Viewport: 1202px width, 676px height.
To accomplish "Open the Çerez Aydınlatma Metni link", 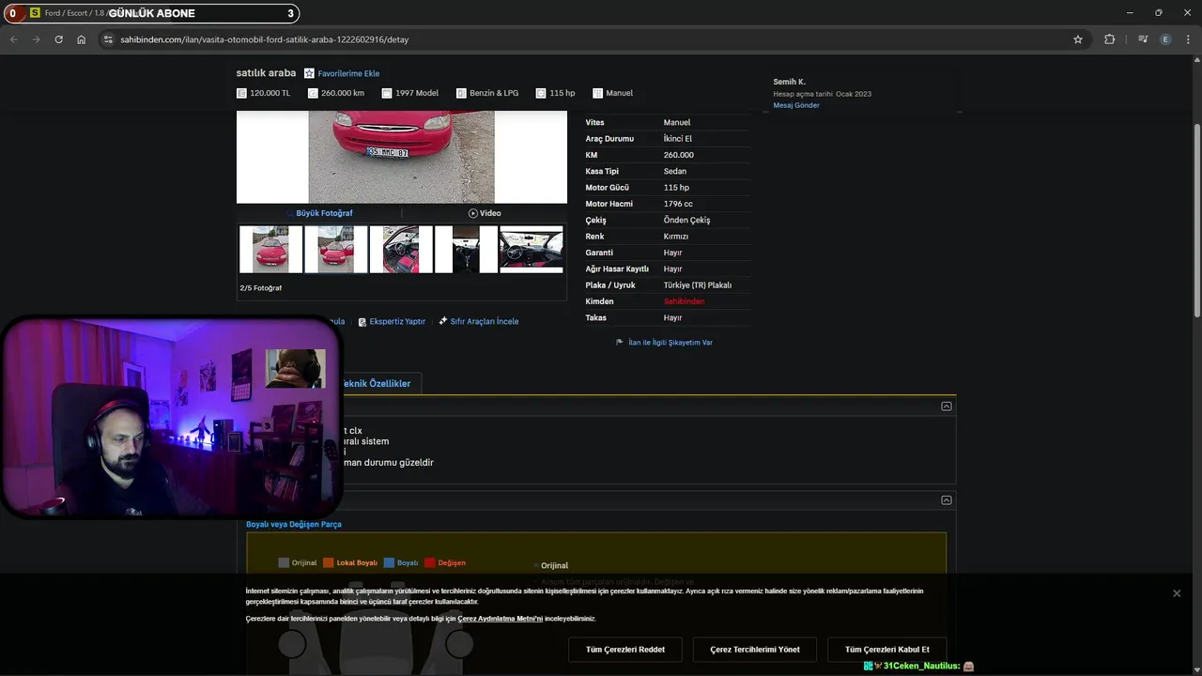I will (x=501, y=619).
